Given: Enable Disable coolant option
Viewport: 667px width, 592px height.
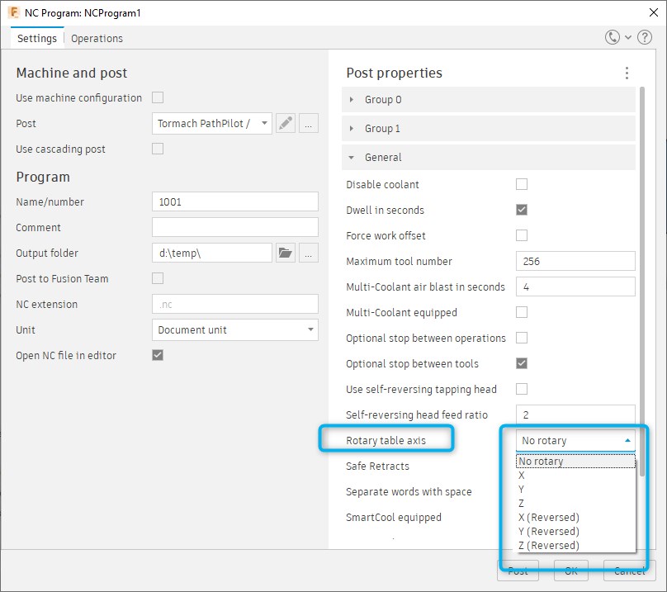Looking at the screenshot, I should pyautogui.click(x=521, y=184).
